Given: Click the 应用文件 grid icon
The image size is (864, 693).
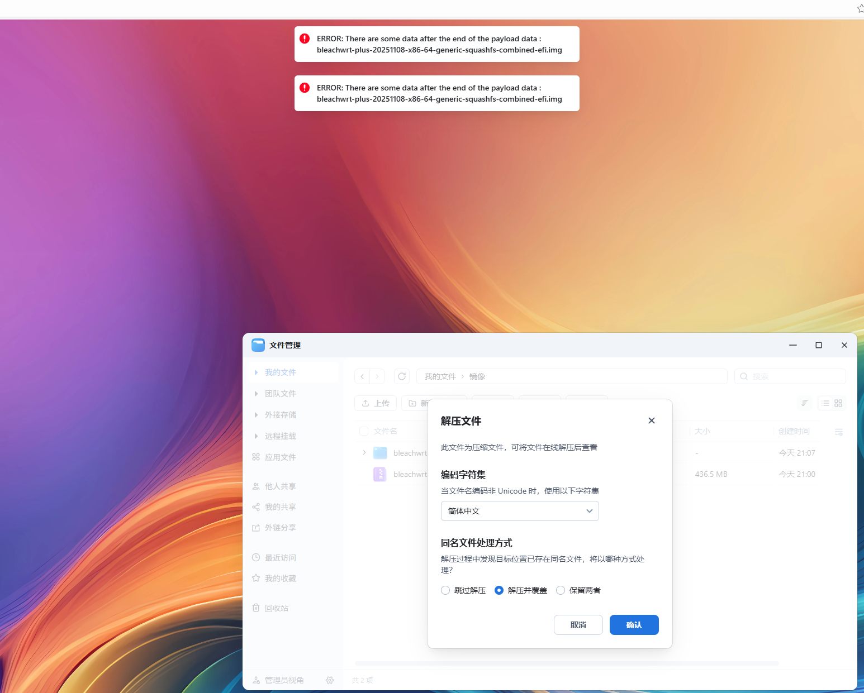Looking at the screenshot, I should pyautogui.click(x=256, y=457).
